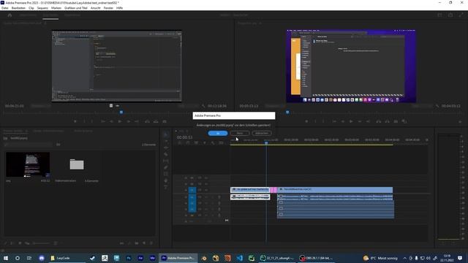Open the Bearbeiten menu in the menu bar
The height and width of the screenshot is (263, 468).
click(18, 8)
